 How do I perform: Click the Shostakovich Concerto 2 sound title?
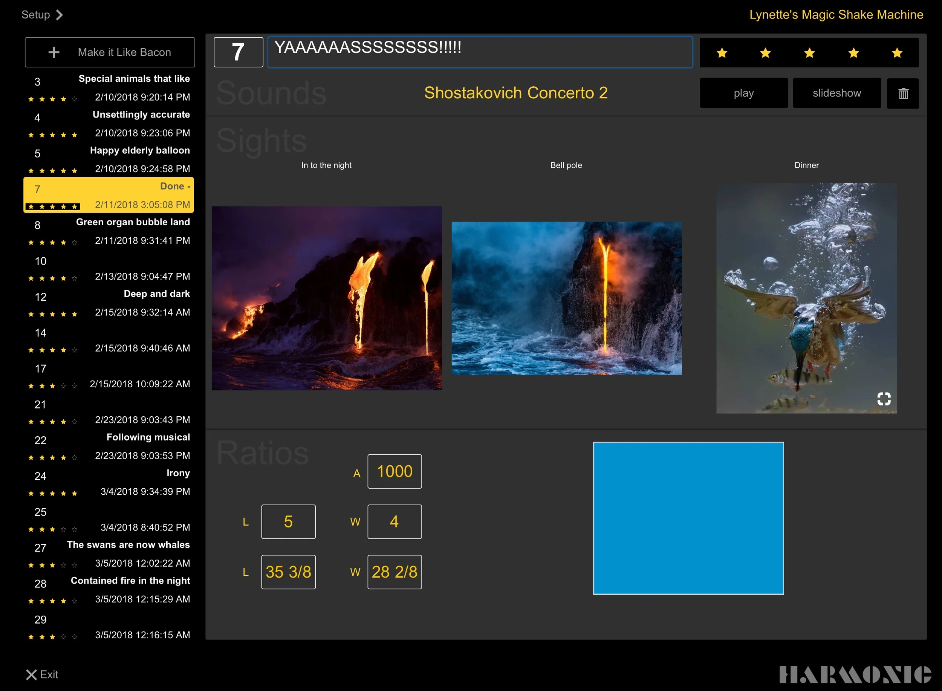click(x=515, y=93)
